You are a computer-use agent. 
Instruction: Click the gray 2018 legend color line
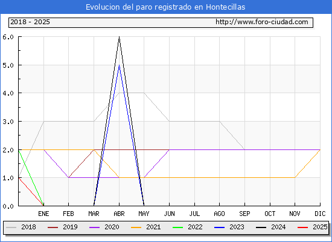(11, 227)
